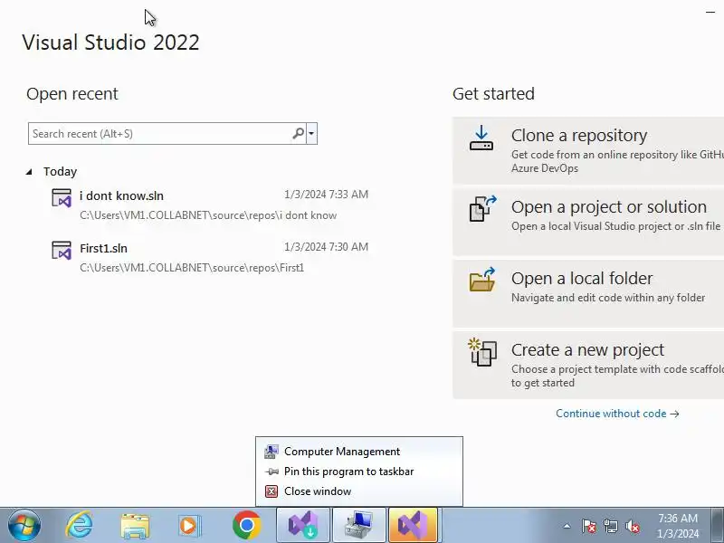
Task: Select Pin this program to taskbar
Action: tap(359, 472)
